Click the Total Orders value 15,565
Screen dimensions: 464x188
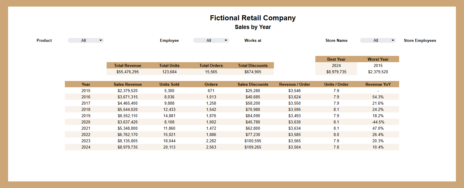211,72
